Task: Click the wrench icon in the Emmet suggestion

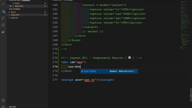Action: [x=82, y=71]
